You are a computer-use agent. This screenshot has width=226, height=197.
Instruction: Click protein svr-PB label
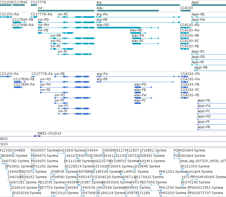[x=59, y=74]
